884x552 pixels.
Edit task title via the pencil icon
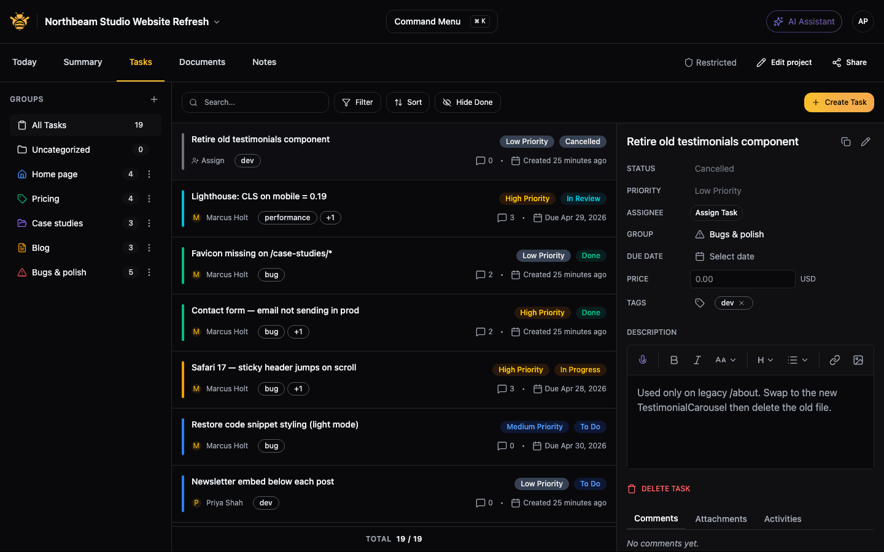point(866,141)
